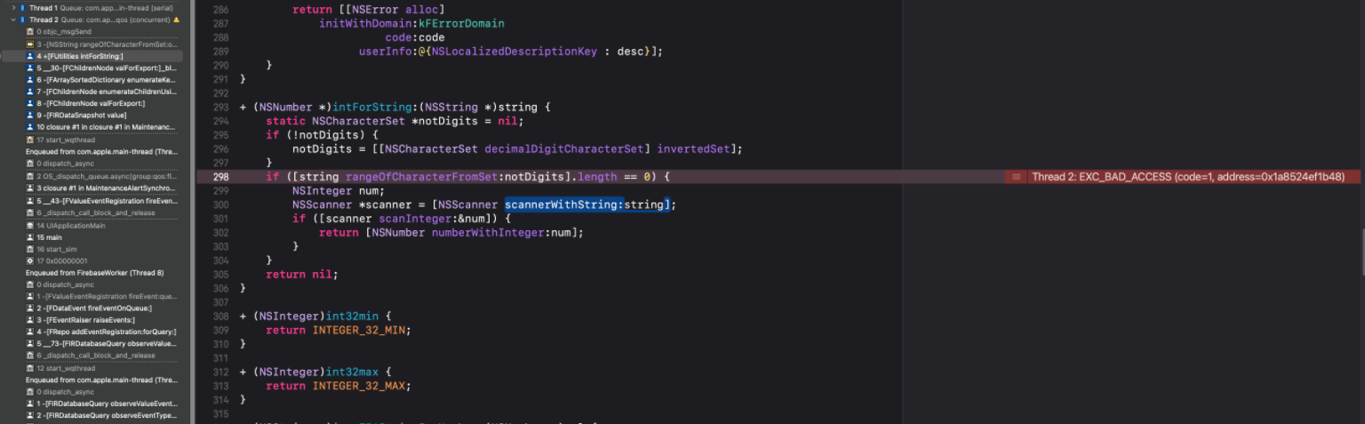The width and height of the screenshot is (1365, 424).
Task: Click the icon beside frame 16 start_sim
Action: (x=30, y=250)
